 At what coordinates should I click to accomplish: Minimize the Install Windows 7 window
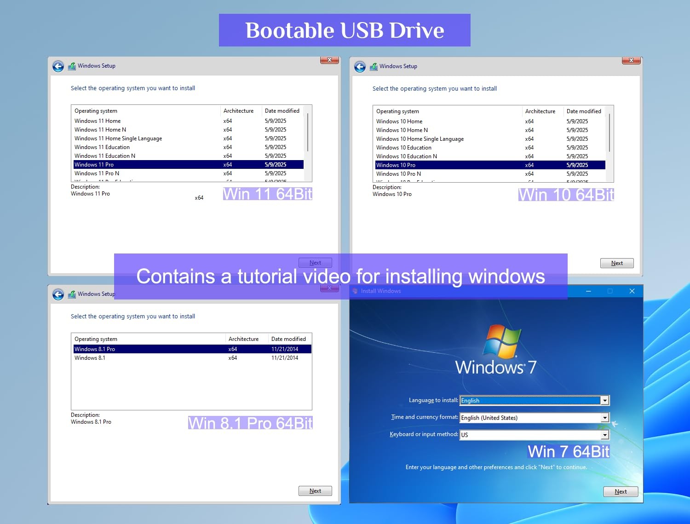(x=588, y=291)
